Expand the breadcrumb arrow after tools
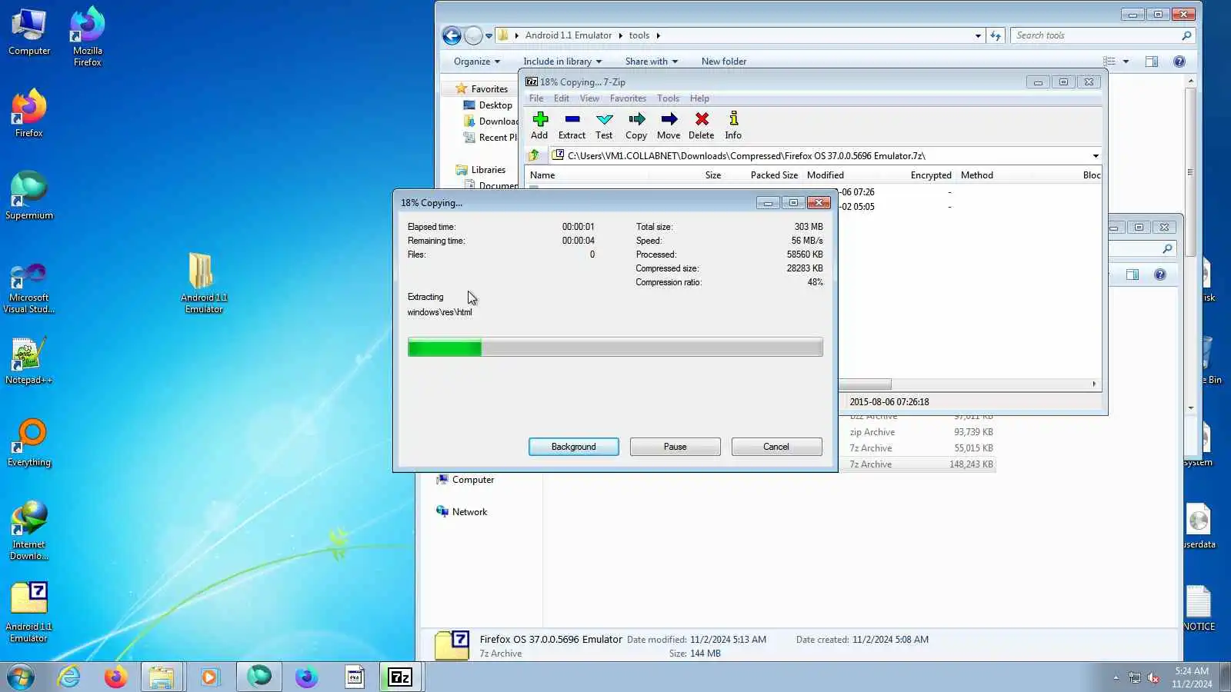 [x=659, y=35]
